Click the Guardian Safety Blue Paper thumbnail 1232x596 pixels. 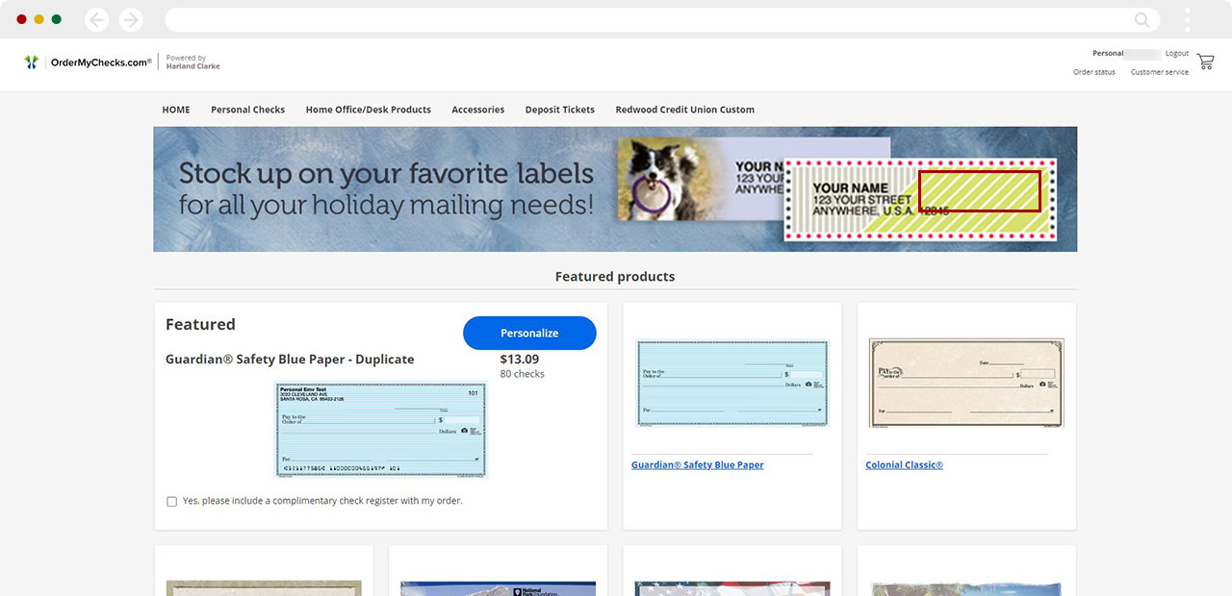pos(732,383)
